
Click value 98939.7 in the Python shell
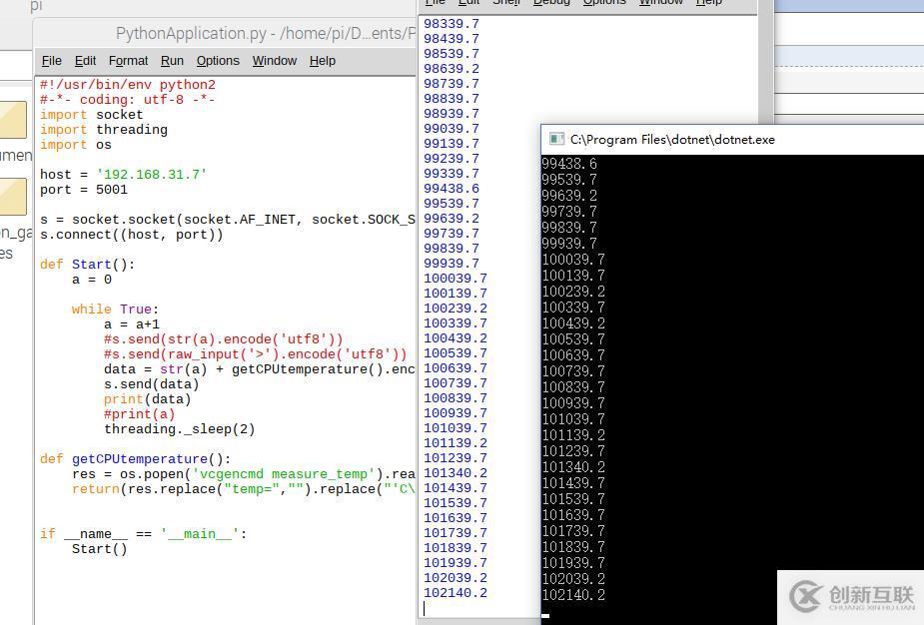(x=452, y=113)
